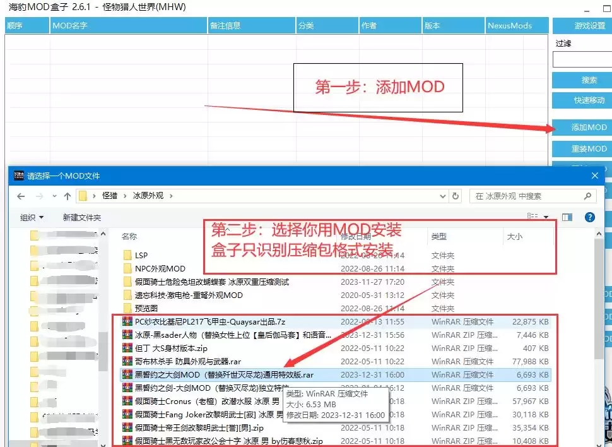Click the 作者 column header

pos(391,26)
